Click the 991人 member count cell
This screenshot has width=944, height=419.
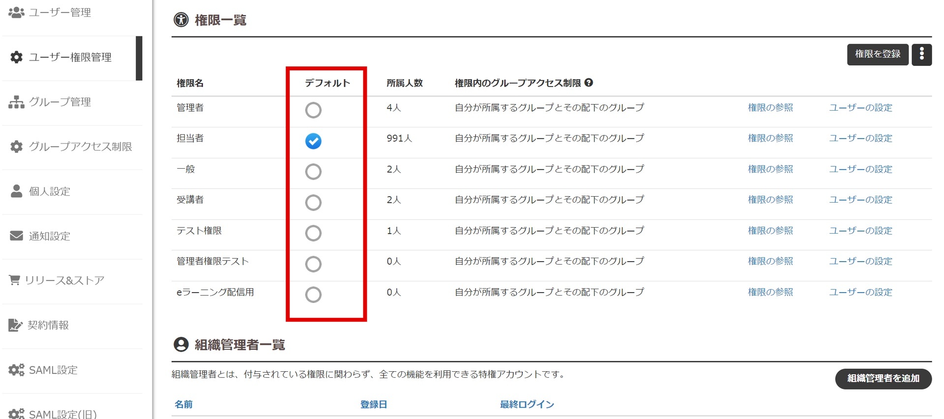pos(399,138)
